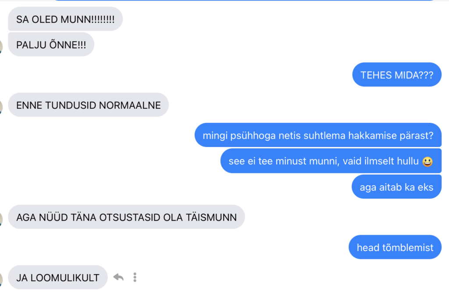The height and width of the screenshot is (294, 449).
Task: Click sender avatar beside JA LOOMULIKULT message
Action: coord(1,279)
